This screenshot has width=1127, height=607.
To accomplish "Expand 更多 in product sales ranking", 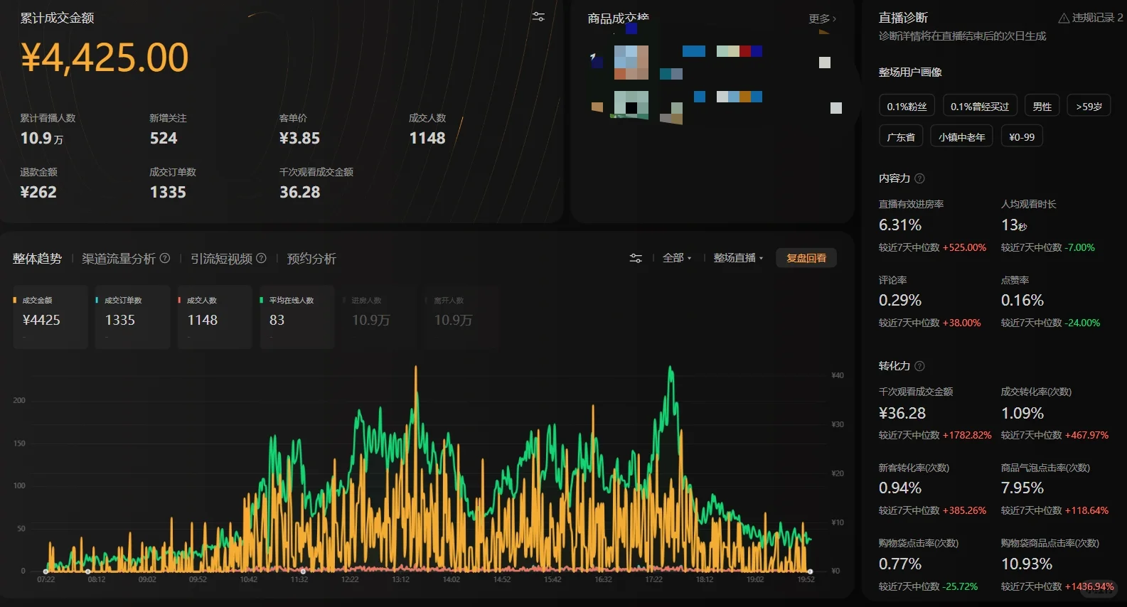I will [x=822, y=18].
